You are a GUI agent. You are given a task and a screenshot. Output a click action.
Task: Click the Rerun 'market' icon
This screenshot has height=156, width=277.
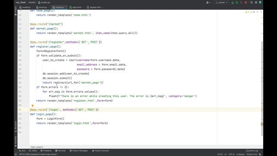coord(232,3)
